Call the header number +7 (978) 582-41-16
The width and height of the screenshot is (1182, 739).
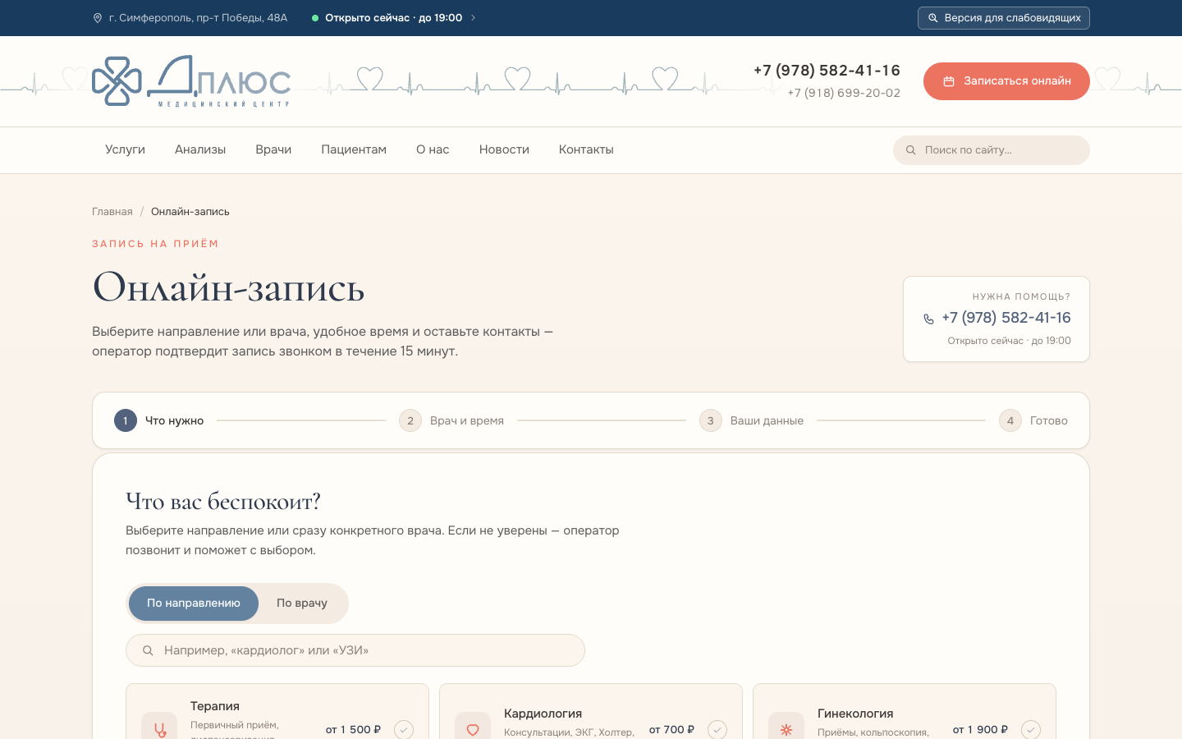point(827,71)
